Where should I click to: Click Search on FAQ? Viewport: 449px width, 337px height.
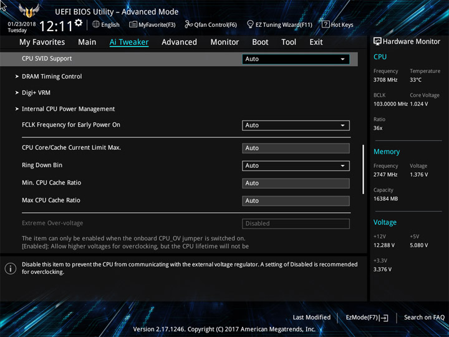point(424,317)
